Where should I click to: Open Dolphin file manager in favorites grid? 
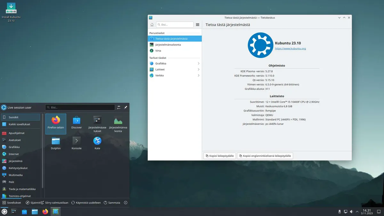click(x=56, y=143)
